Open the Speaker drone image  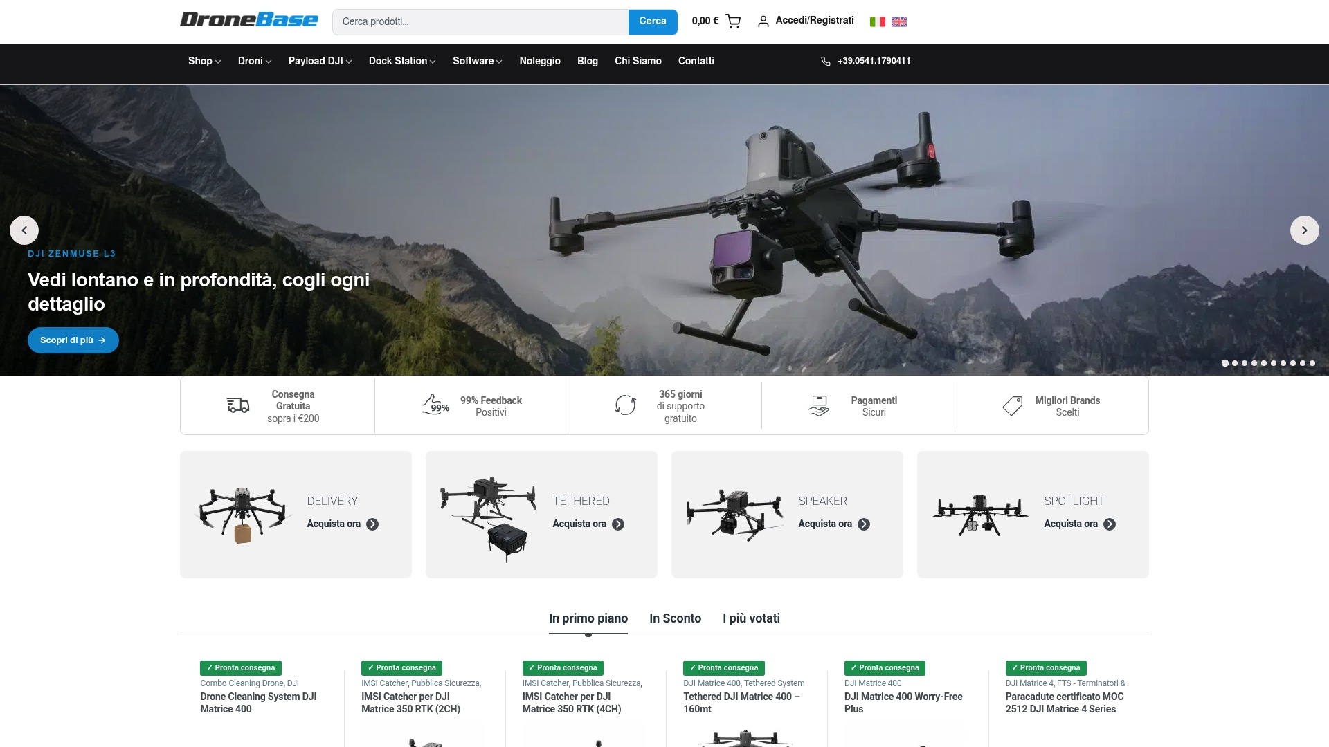pyautogui.click(x=734, y=515)
